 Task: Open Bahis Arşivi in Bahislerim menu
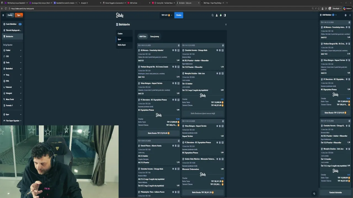(x=124, y=45)
